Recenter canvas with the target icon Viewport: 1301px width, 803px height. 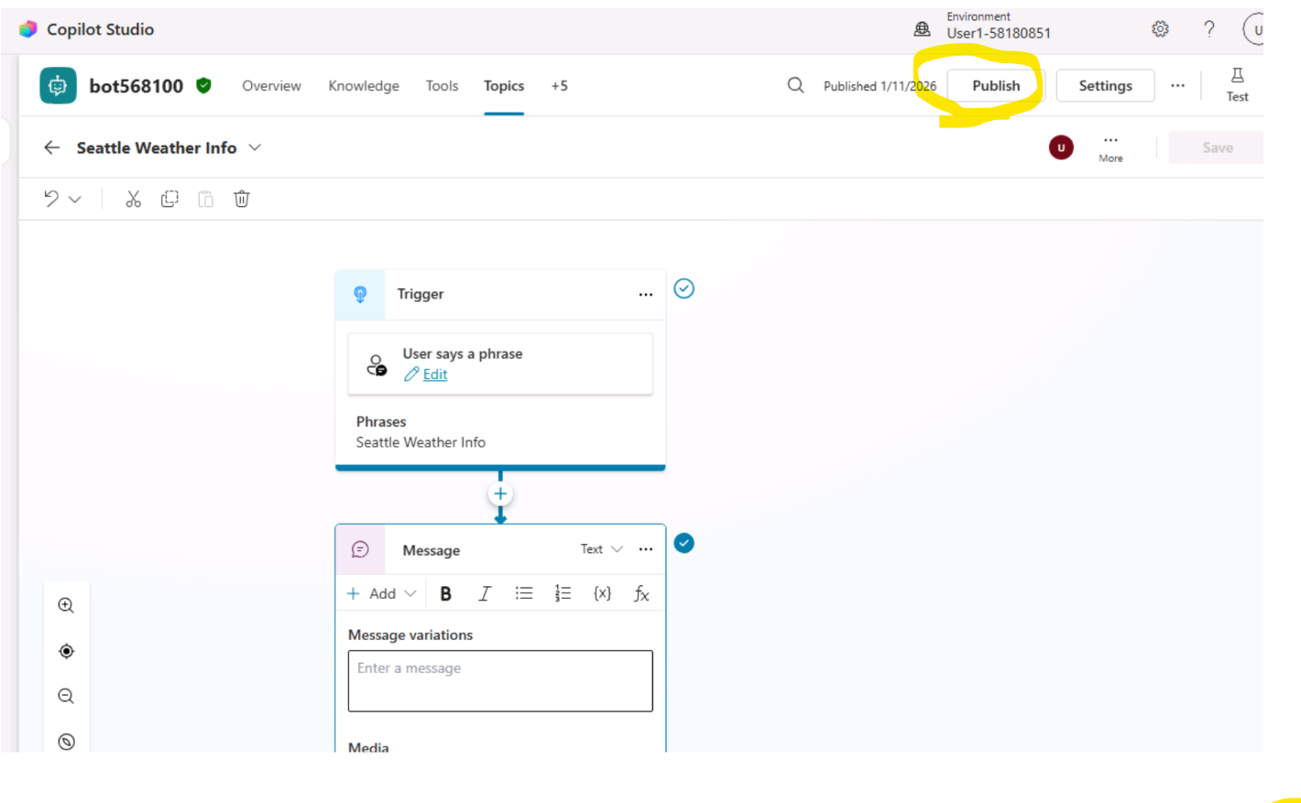click(66, 651)
